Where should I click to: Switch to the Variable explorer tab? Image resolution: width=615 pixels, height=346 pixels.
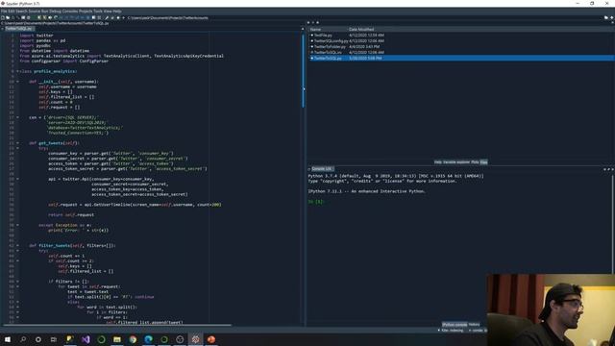point(456,162)
